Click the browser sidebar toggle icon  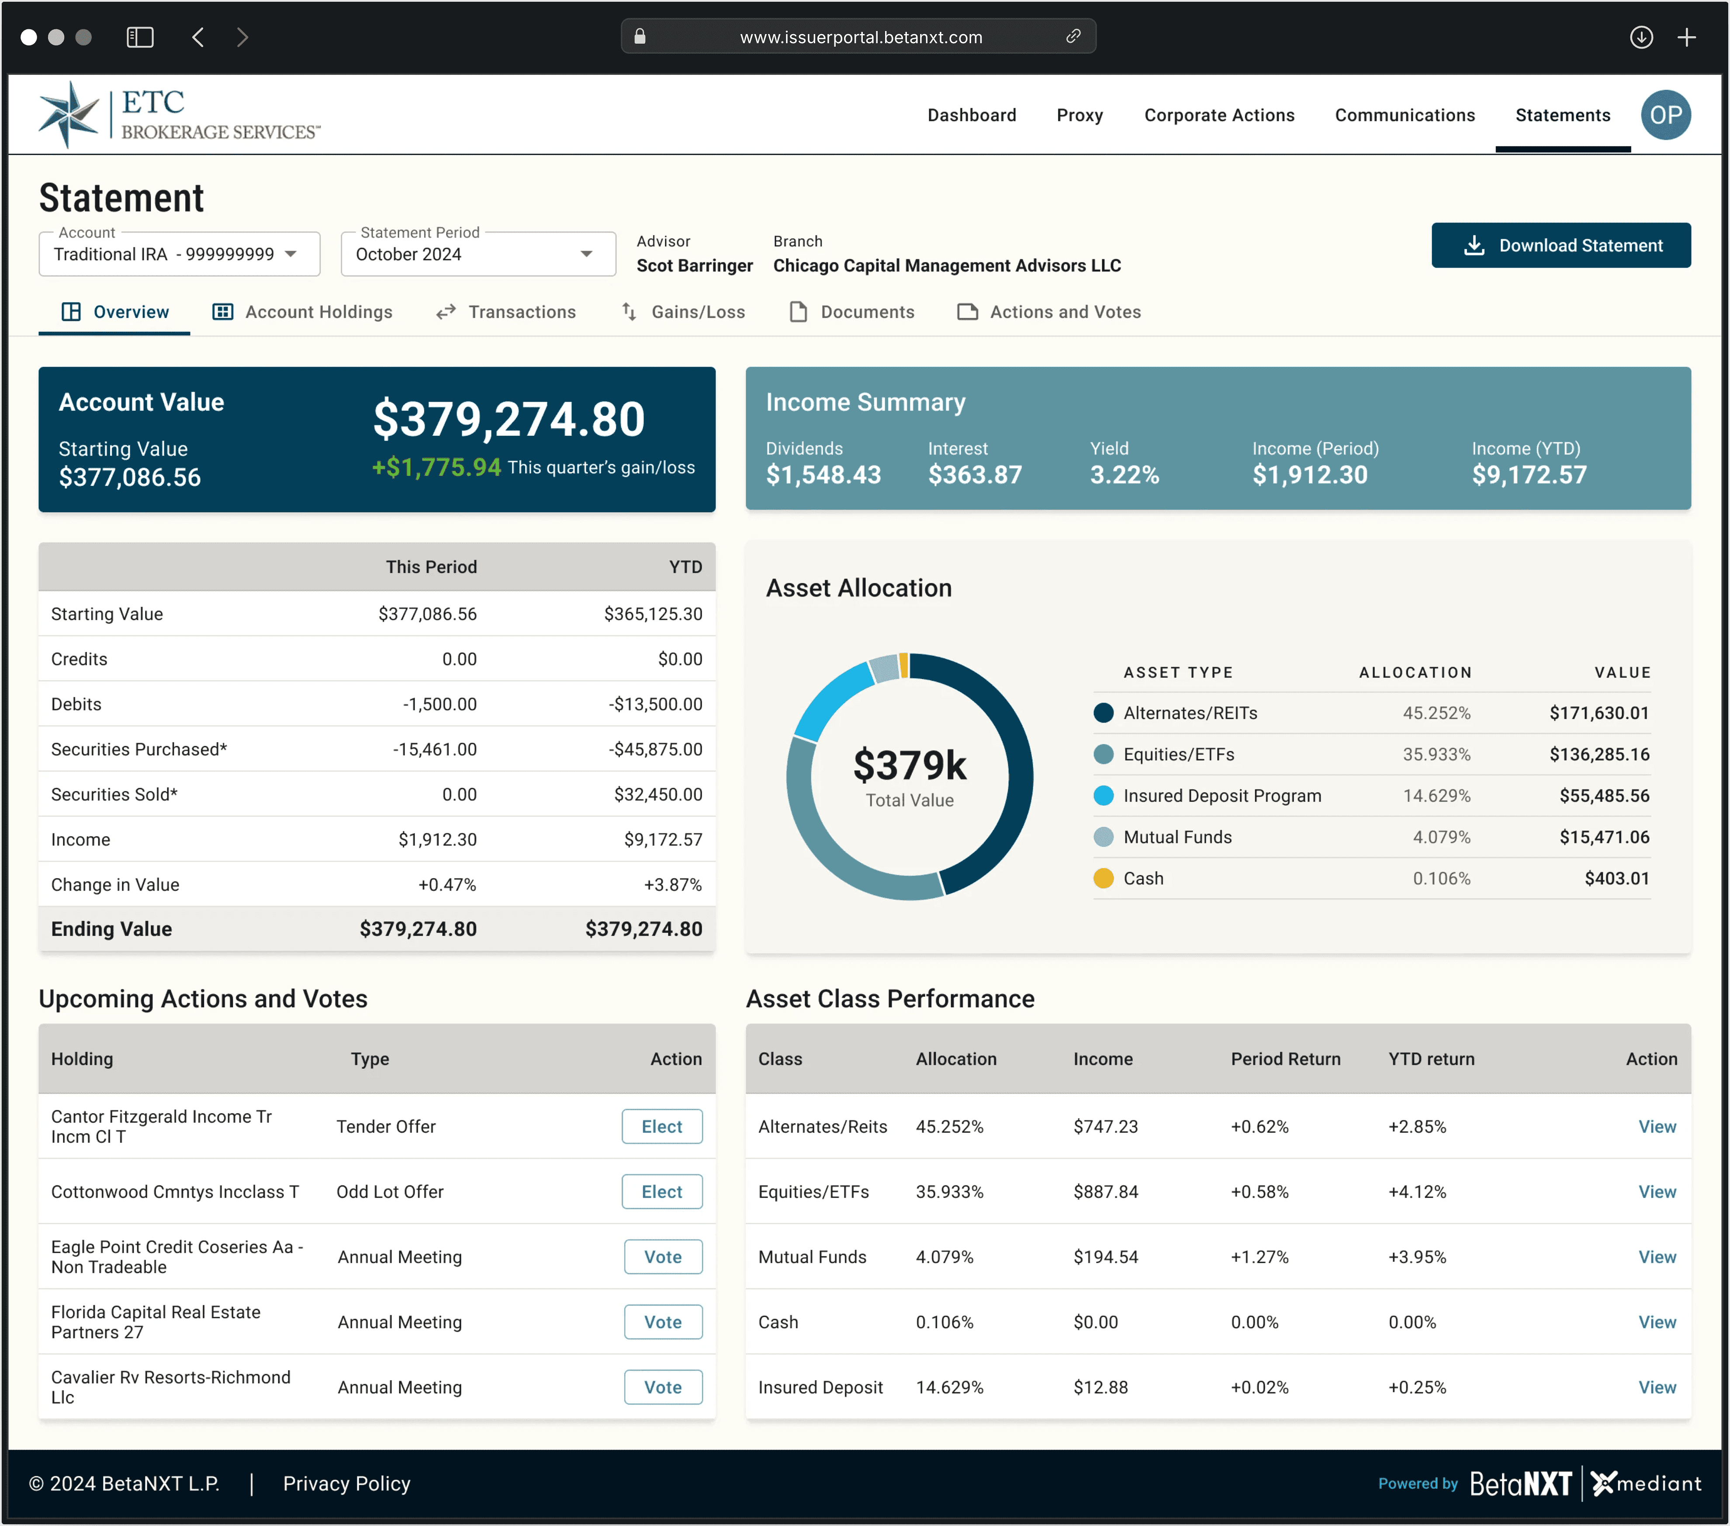pyautogui.click(x=140, y=37)
